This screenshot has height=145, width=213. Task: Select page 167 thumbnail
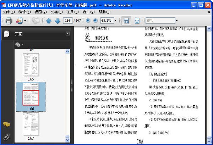[31, 124]
